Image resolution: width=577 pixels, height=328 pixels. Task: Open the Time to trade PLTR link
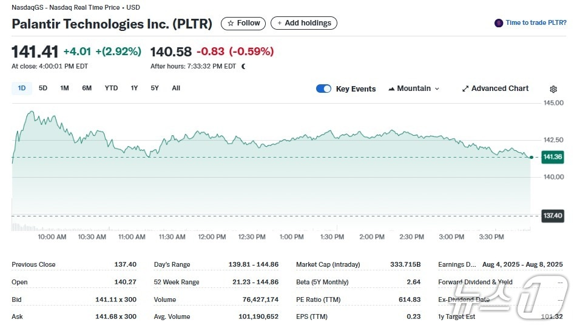[536, 23]
